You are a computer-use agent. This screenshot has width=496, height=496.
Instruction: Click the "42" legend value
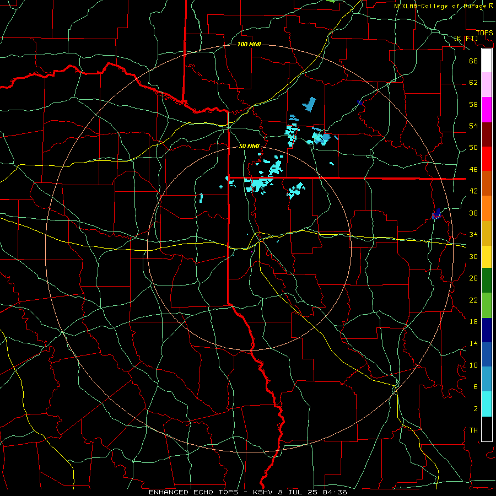(x=473, y=191)
